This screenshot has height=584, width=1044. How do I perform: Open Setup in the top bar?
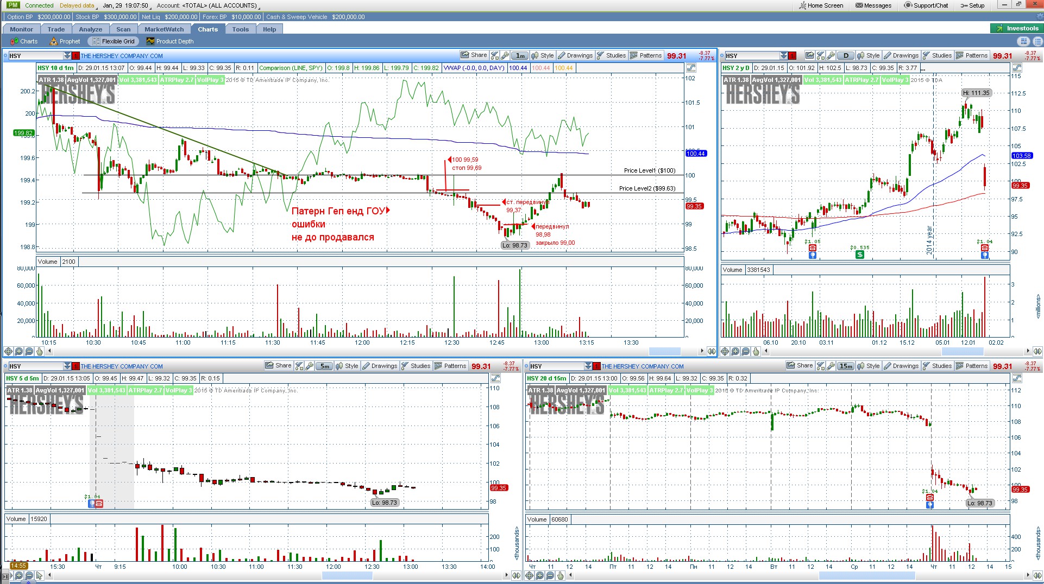coord(972,5)
